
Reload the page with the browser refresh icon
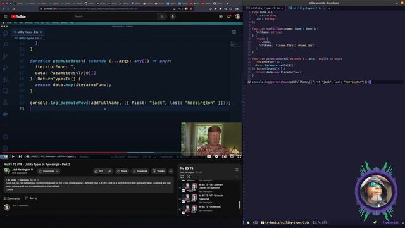tap(13, 9)
